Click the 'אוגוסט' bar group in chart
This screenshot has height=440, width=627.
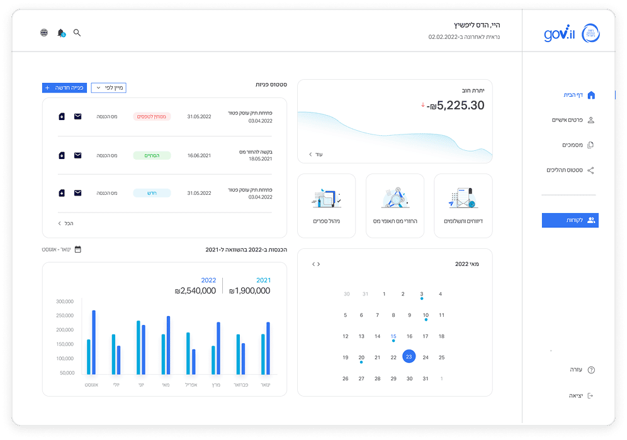point(91,342)
